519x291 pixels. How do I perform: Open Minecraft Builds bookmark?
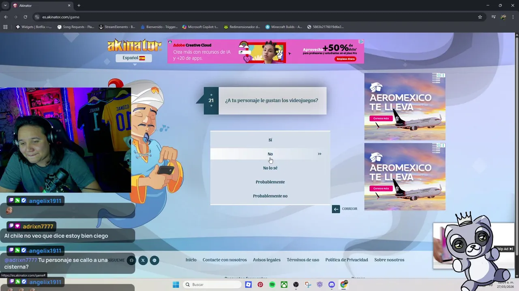[284, 27]
